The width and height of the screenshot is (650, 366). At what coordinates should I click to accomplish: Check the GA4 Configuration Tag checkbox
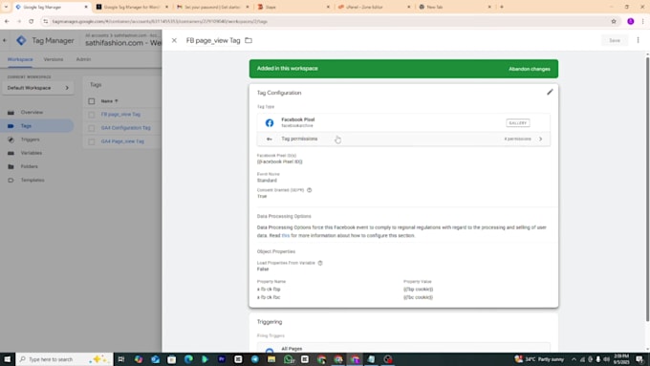(x=92, y=128)
